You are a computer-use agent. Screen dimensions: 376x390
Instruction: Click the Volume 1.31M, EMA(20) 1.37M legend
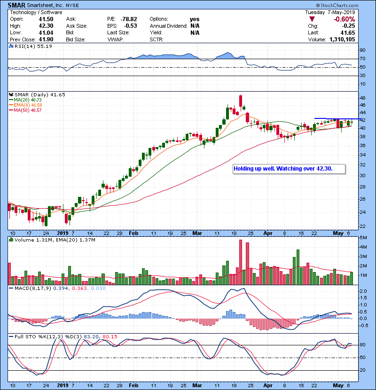coord(55,240)
